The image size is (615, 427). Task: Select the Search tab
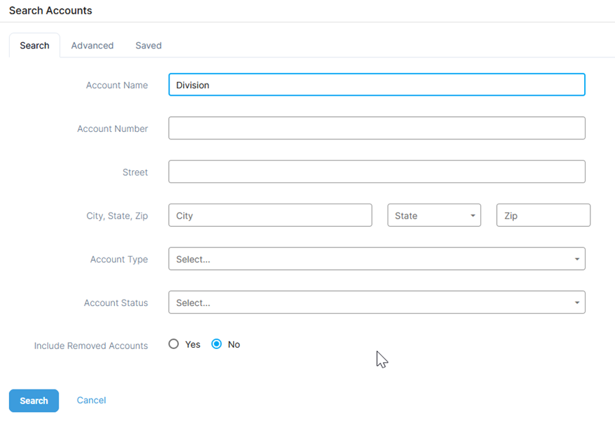[34, 46]
